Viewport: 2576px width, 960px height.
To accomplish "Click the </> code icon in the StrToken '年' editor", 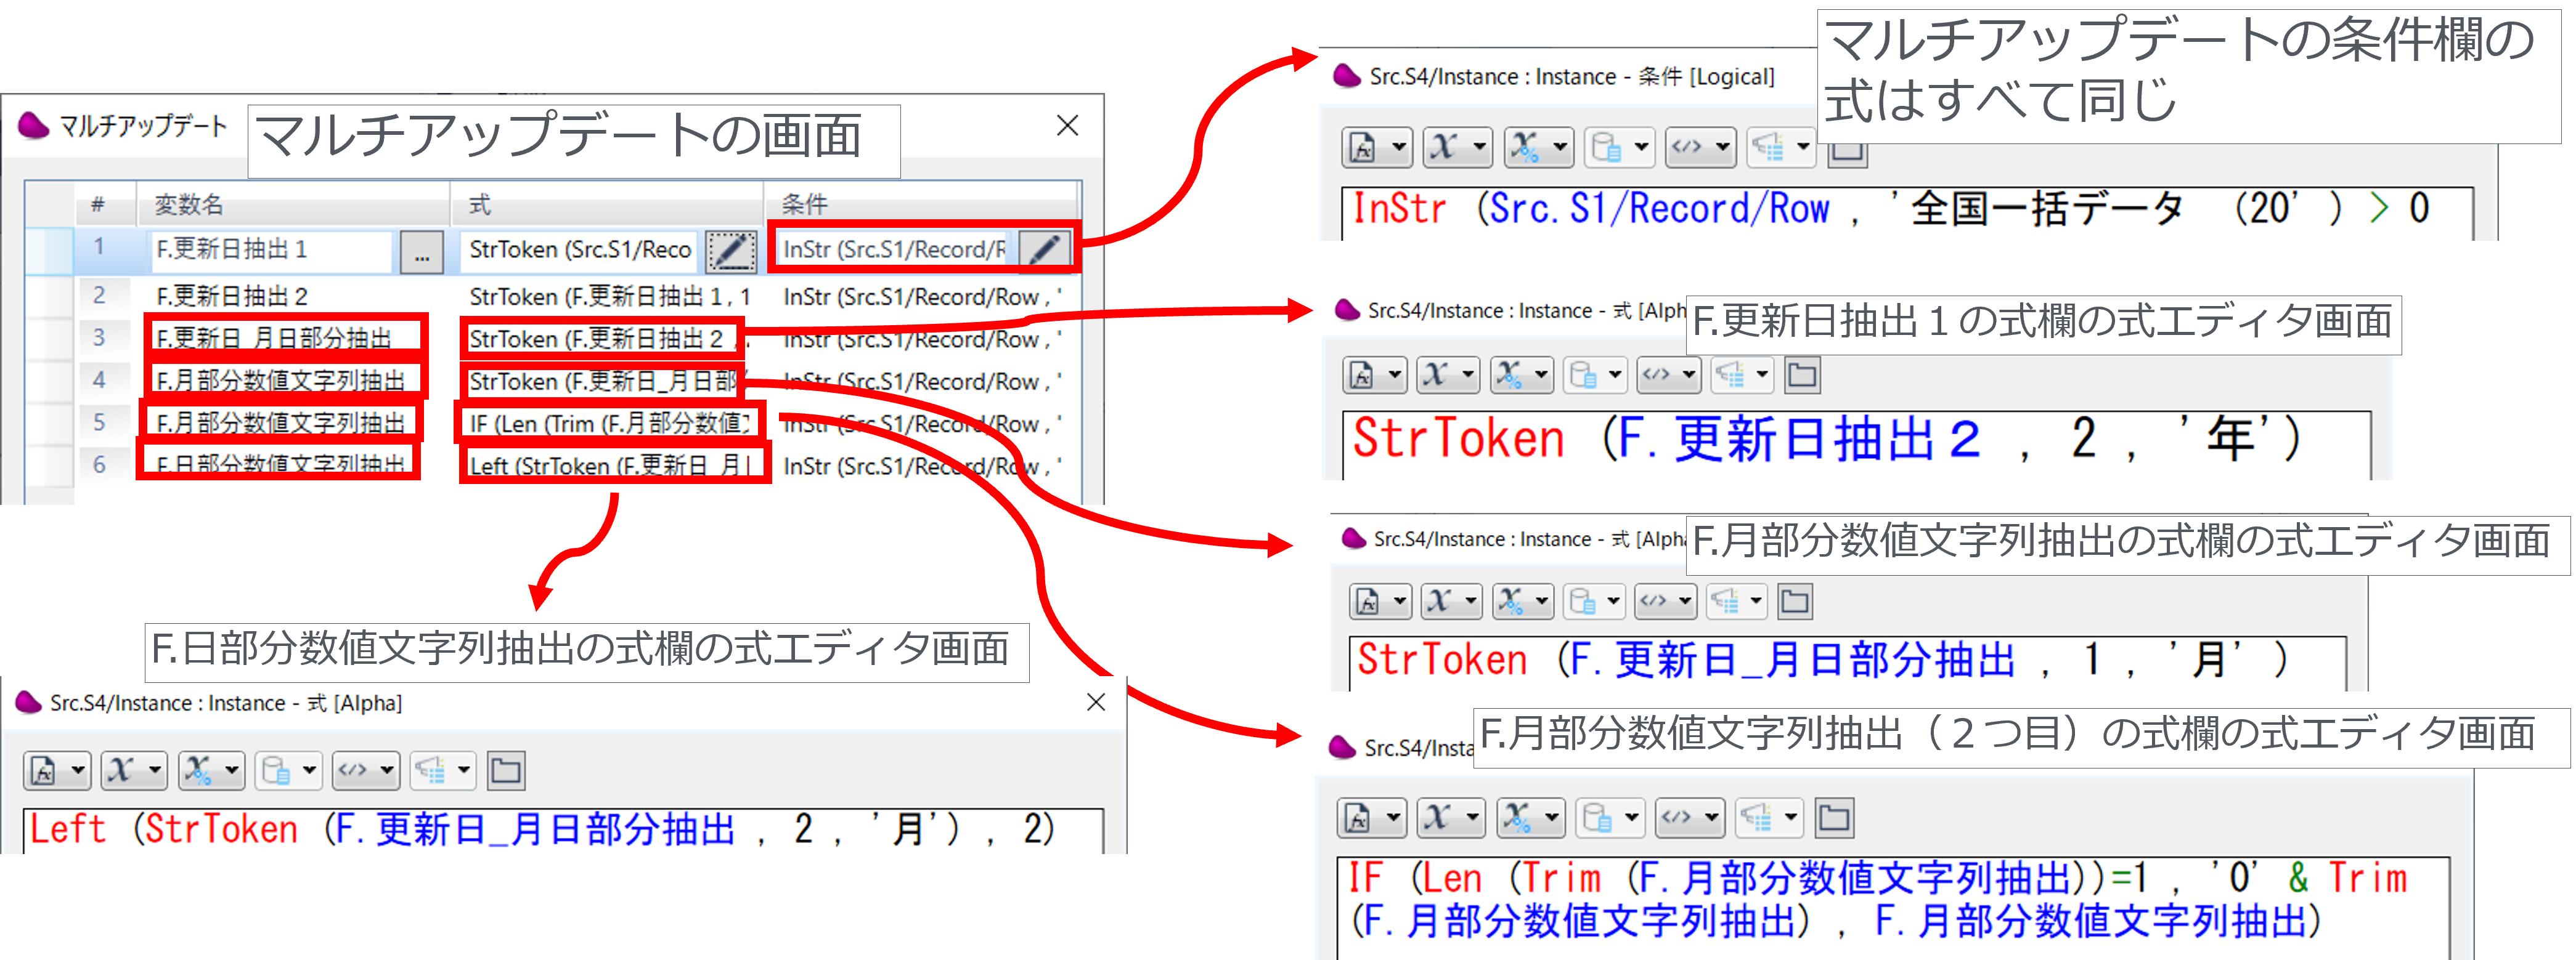I will click(1657, 376).
